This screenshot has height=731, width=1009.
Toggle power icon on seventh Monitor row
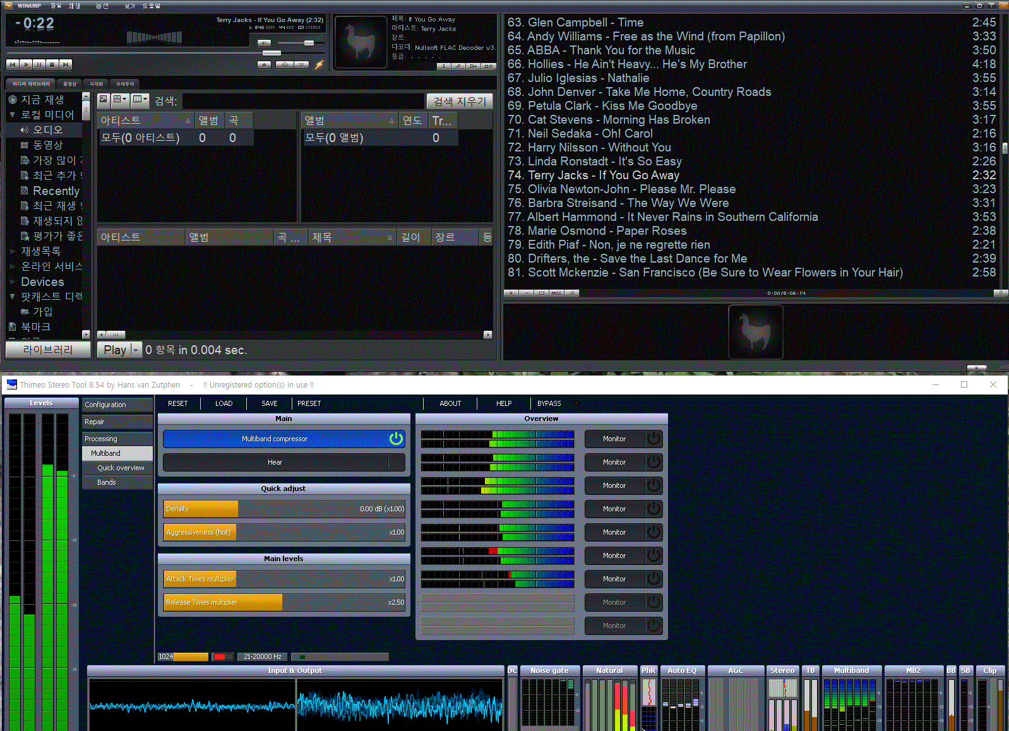(x=654, y=579)
